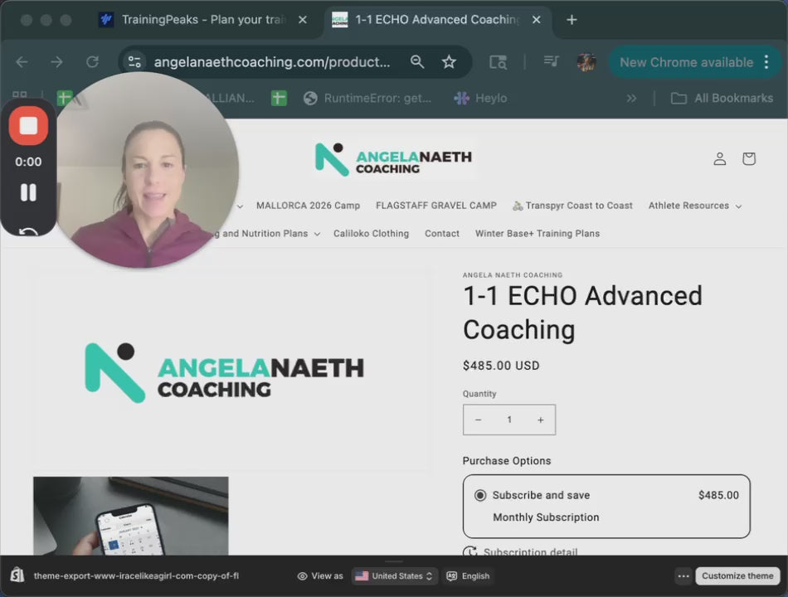Show hidden bookmarks with the chevron
This screenshot has height=597, width=788.
[631, 98]
